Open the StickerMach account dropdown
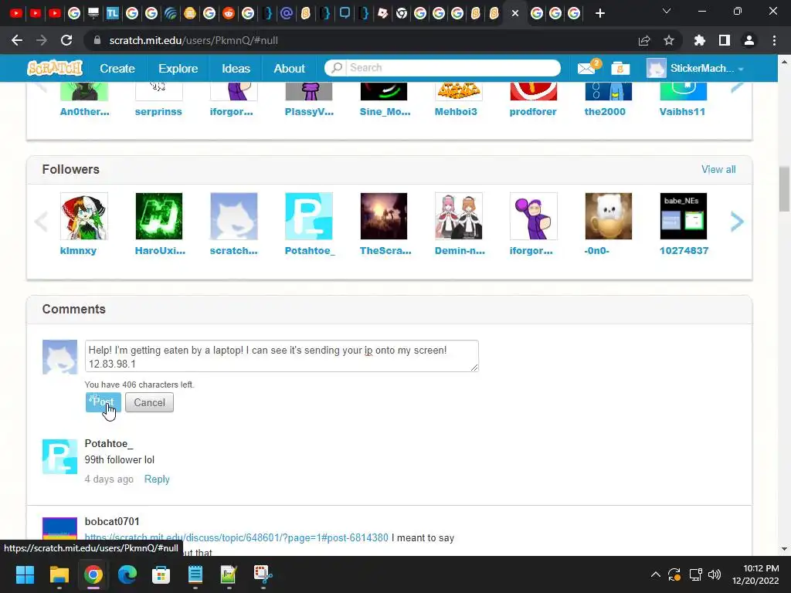791x593 pixels. click(x=696, y=68)
